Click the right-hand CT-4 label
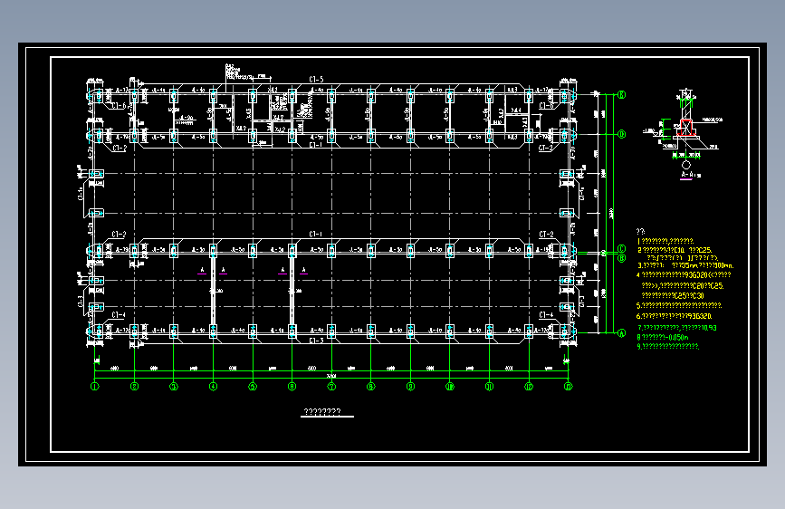Screen dimensions: 785x509 pyautogui.click(x=546, y=315)
